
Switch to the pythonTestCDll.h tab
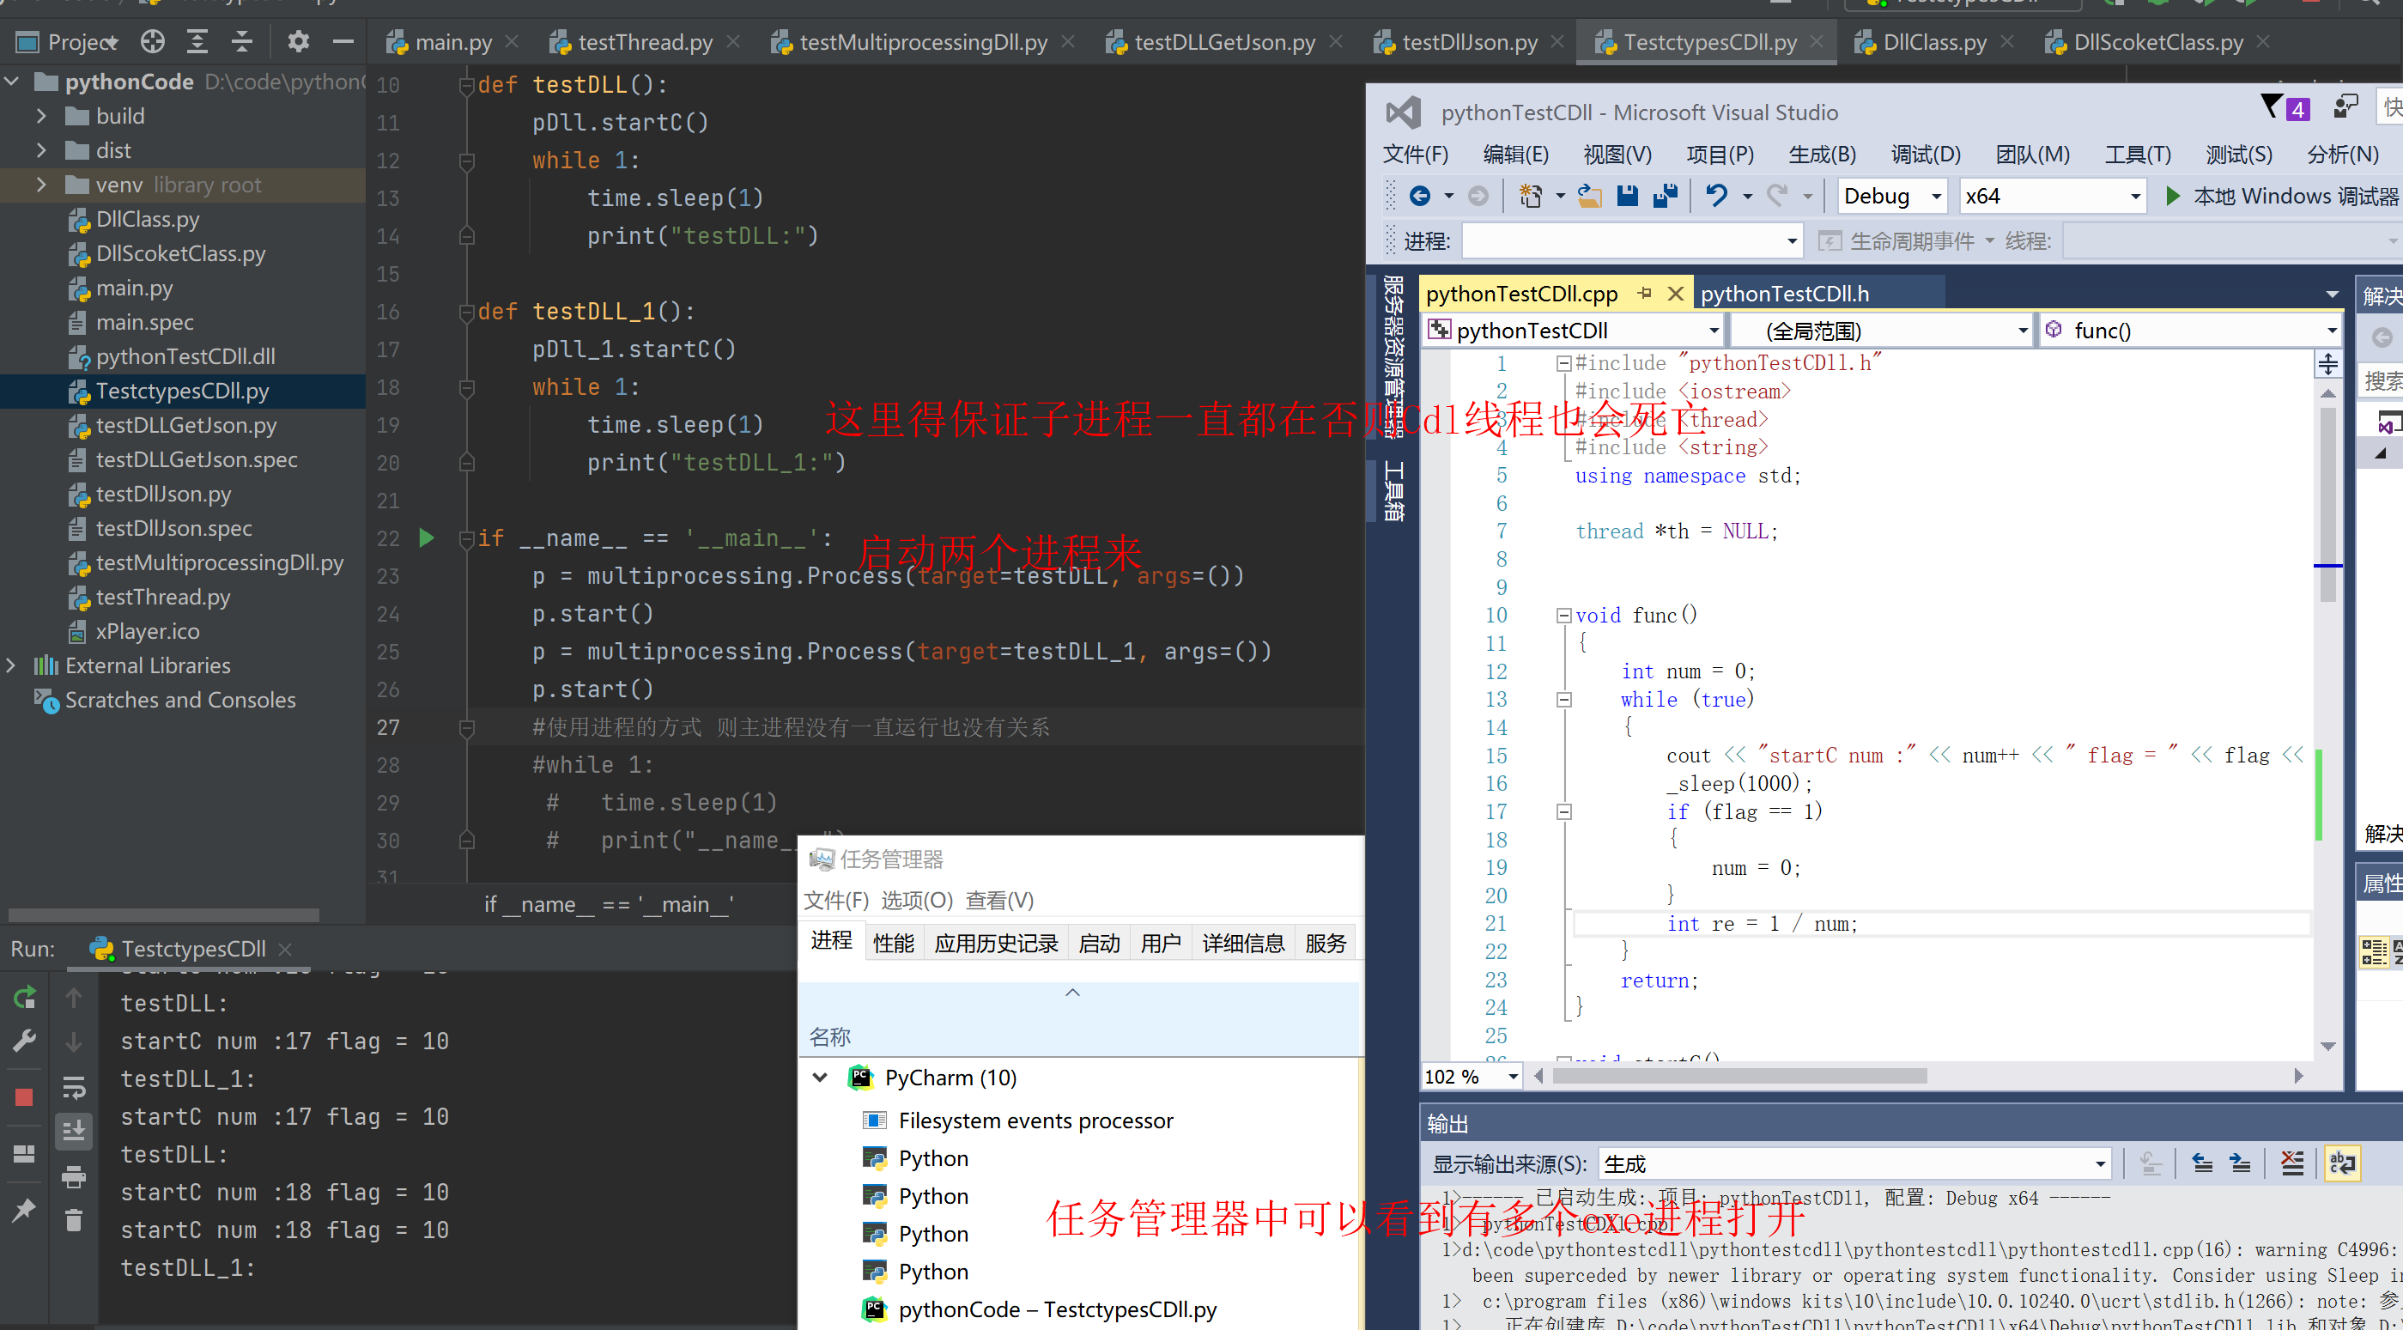point(1785,293)
